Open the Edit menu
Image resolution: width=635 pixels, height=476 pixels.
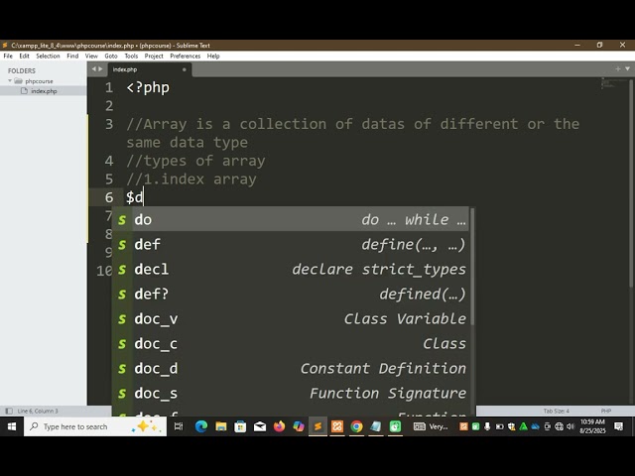(24, 56)
